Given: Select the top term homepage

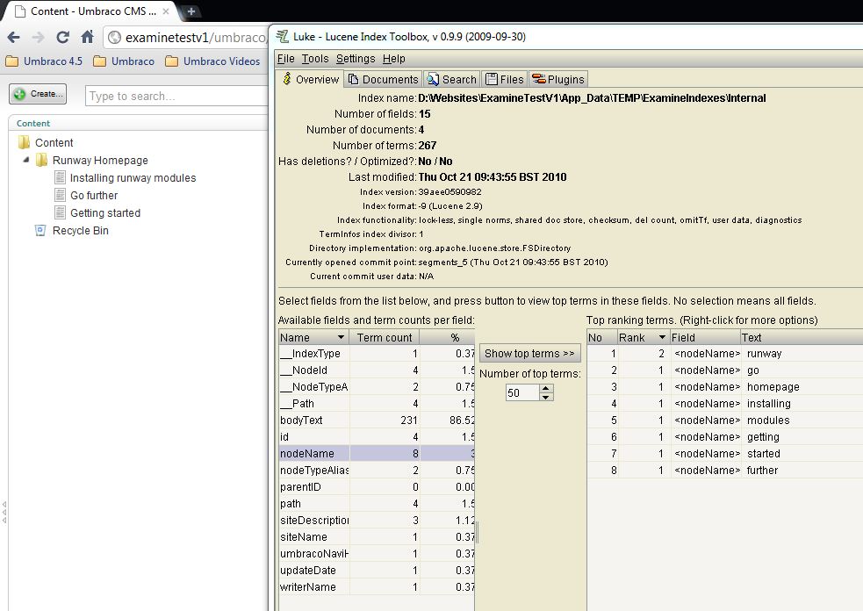Looking at the screenshot, I should (x=725, y=387).
